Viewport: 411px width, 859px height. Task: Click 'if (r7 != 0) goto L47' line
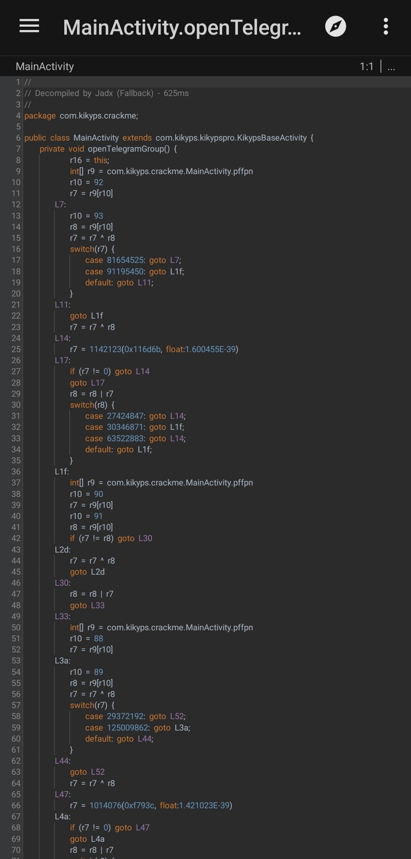click(110, 828)
